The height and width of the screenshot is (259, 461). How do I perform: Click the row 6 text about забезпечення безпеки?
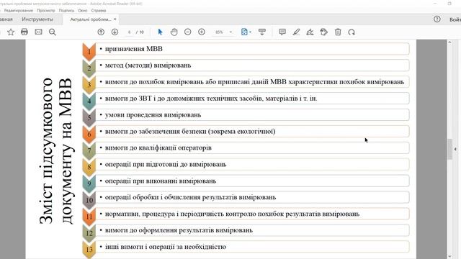point(190,131)
